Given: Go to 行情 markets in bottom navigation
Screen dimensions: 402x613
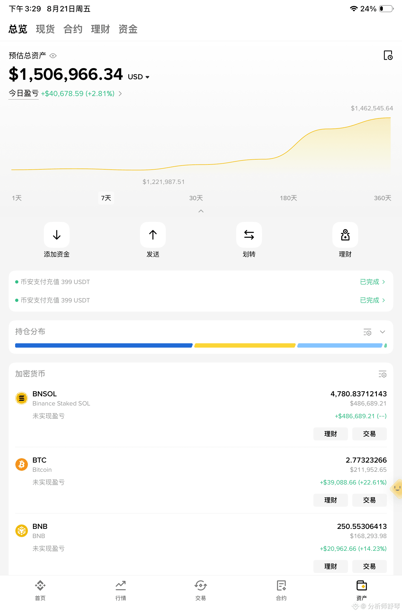Looking at the screenshot, I should (x=121, y=590).
